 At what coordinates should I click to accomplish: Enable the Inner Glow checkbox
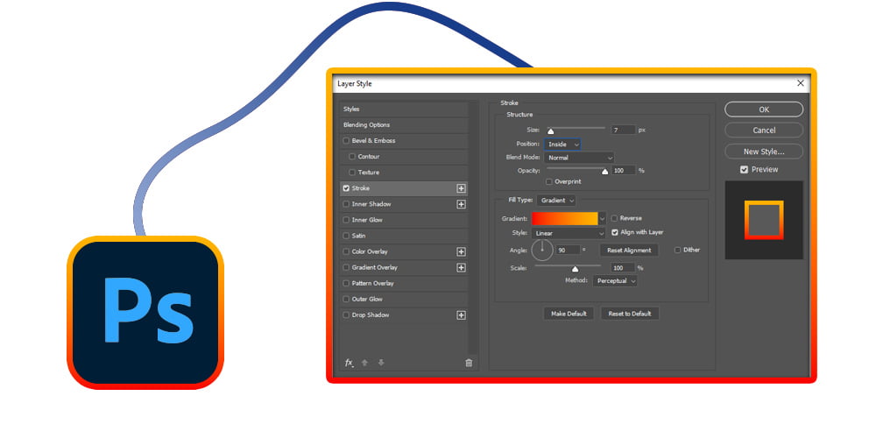coord(346,220)
